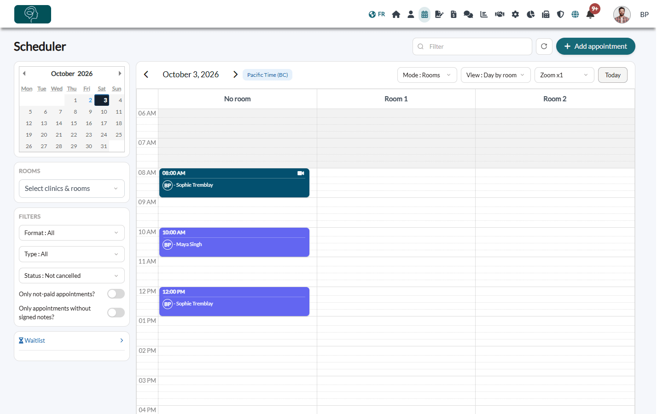Show next month in mini calendar
Viewport: 663px width, 414px height.
[x=120, y=74]
